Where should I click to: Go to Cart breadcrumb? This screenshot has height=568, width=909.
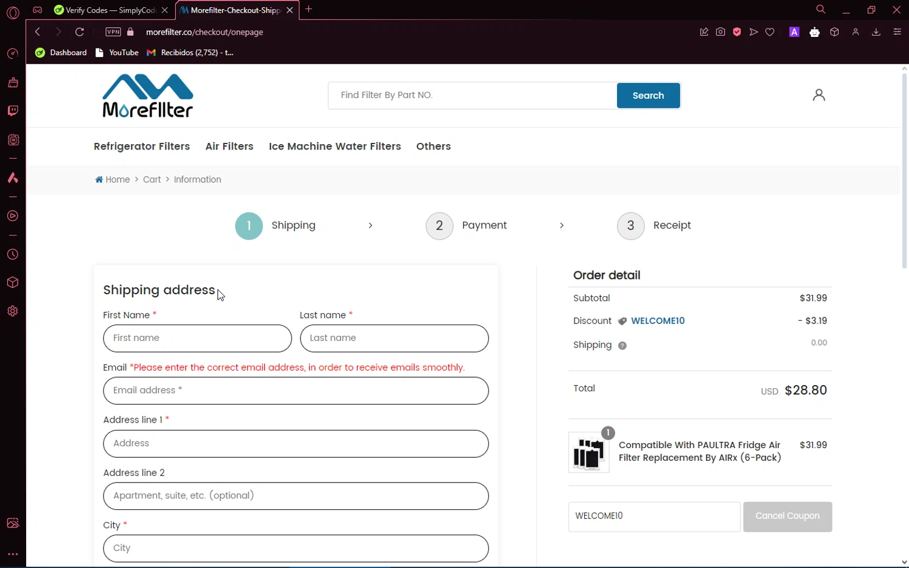coord(152,180)
